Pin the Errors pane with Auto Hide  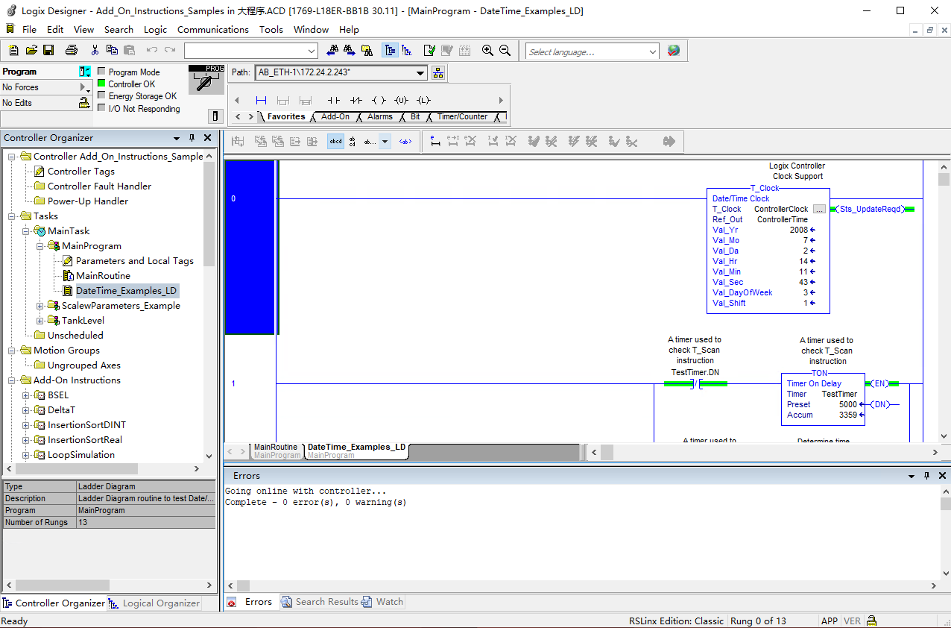pos(927,476)
